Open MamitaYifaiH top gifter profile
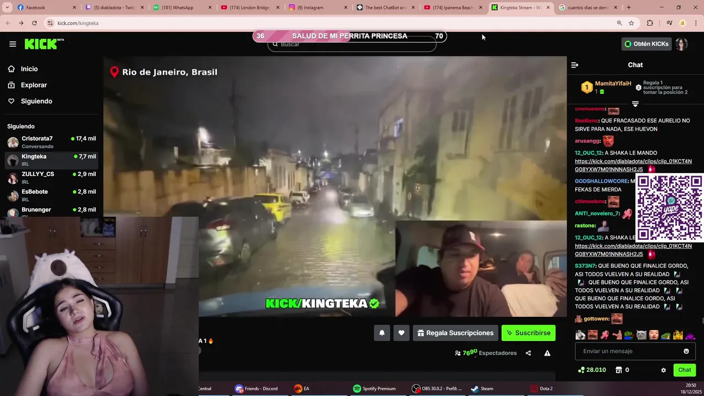Image resolution: width=704 pixels, height=396 pixels. (x=613, y=84)
